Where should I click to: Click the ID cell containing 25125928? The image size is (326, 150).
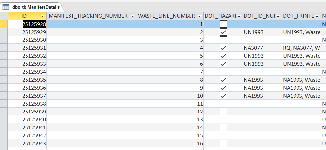[x=34, y=24]
